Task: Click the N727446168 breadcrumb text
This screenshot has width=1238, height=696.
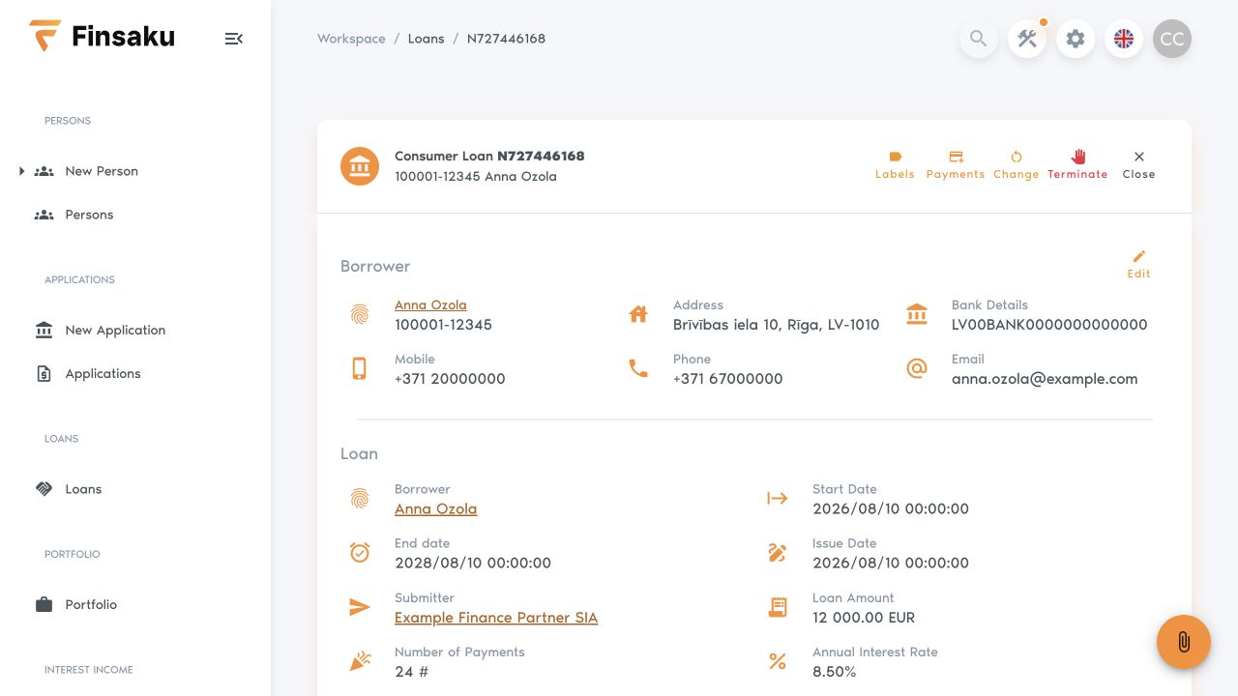Action: click(x=506, y=39)
